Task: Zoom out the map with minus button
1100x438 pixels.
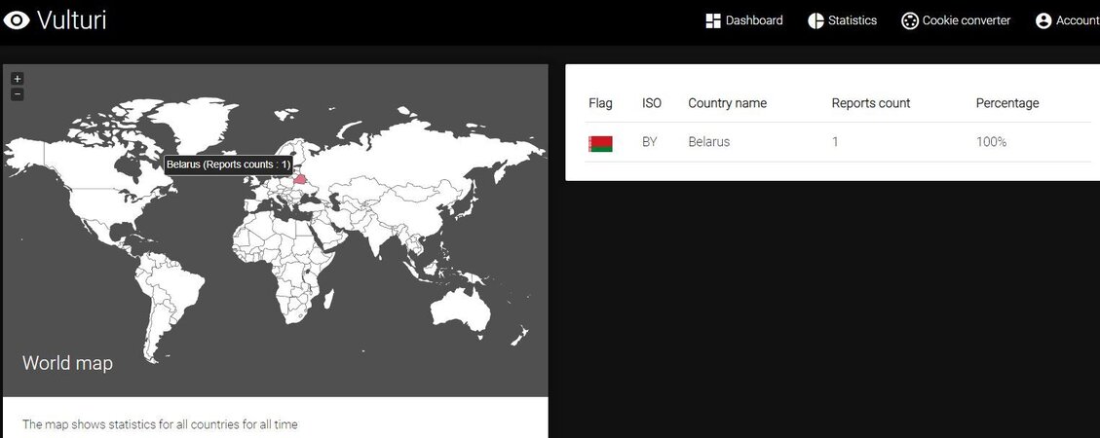Action: [x=18, y=94]
